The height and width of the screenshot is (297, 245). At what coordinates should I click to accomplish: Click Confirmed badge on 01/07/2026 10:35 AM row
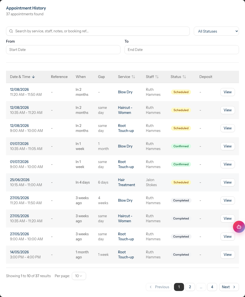pos(181,146)
